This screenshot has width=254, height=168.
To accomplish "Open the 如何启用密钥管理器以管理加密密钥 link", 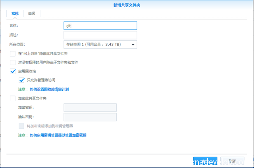I will [x=58, y=135].
